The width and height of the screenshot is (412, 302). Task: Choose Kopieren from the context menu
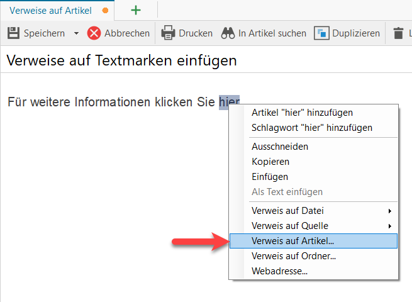(313, 162)
